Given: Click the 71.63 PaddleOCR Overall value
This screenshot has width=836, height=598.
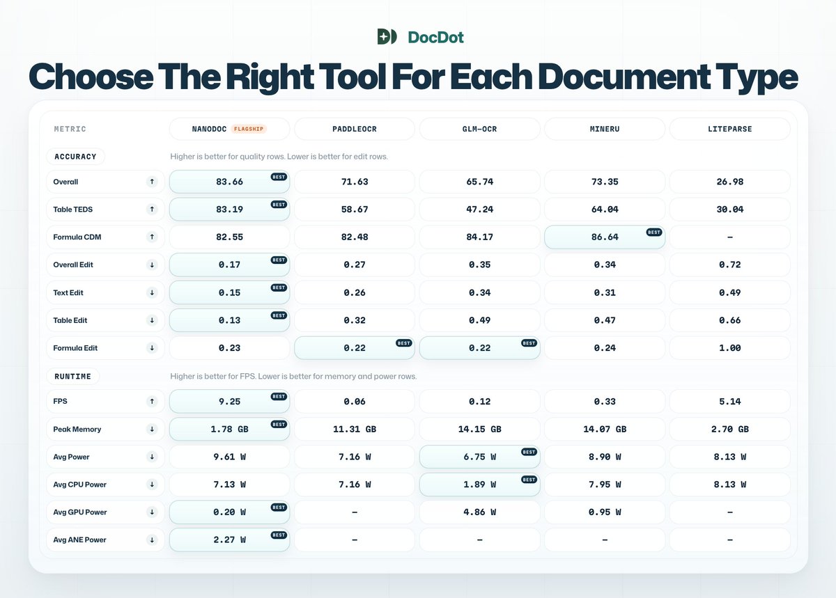Looking at the screenshot, I should [x=355, y=182].
